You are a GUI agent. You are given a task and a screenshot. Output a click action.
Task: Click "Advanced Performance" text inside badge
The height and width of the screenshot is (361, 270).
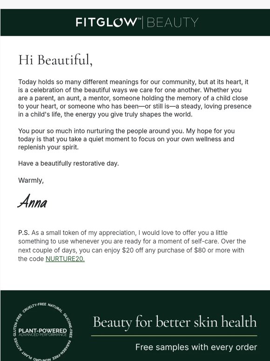43,334
